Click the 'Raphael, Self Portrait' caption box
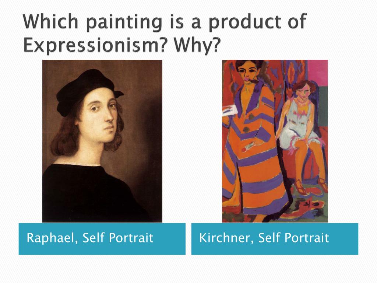 point(102,239)
